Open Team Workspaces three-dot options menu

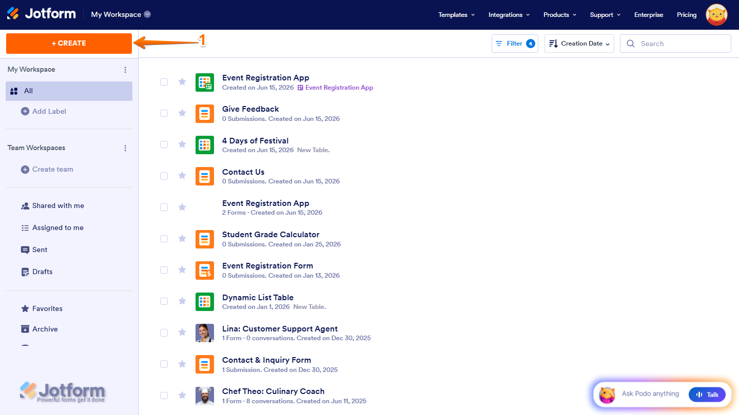click(x=125, y=148)
